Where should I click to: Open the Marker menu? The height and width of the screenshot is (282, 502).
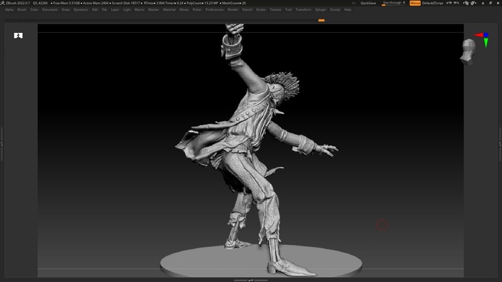point(153,9)
